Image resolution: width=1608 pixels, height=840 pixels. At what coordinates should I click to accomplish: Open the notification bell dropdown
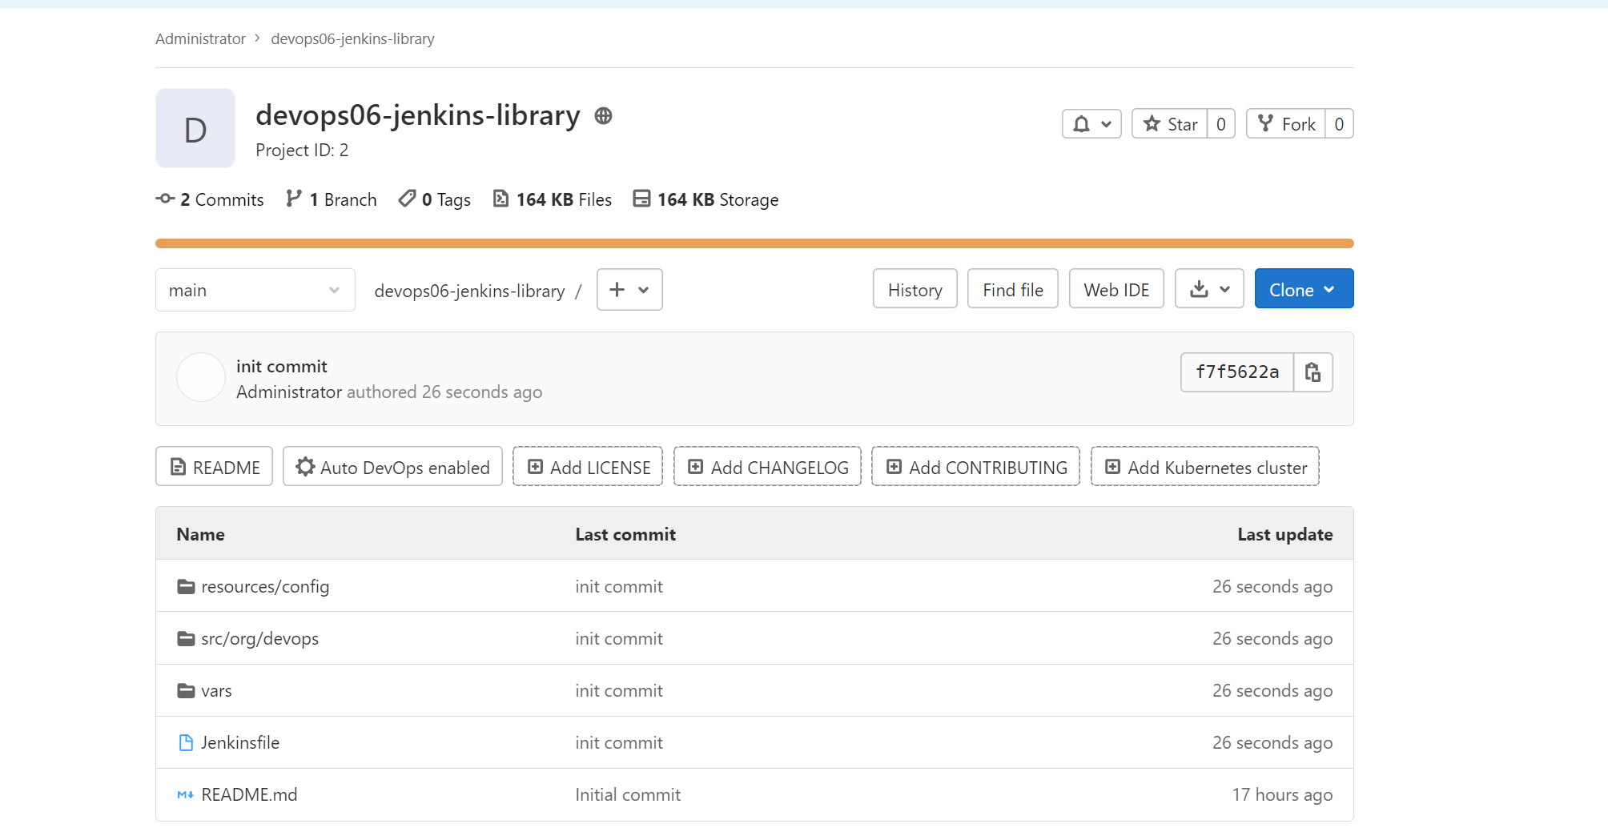pos(1091,124)
